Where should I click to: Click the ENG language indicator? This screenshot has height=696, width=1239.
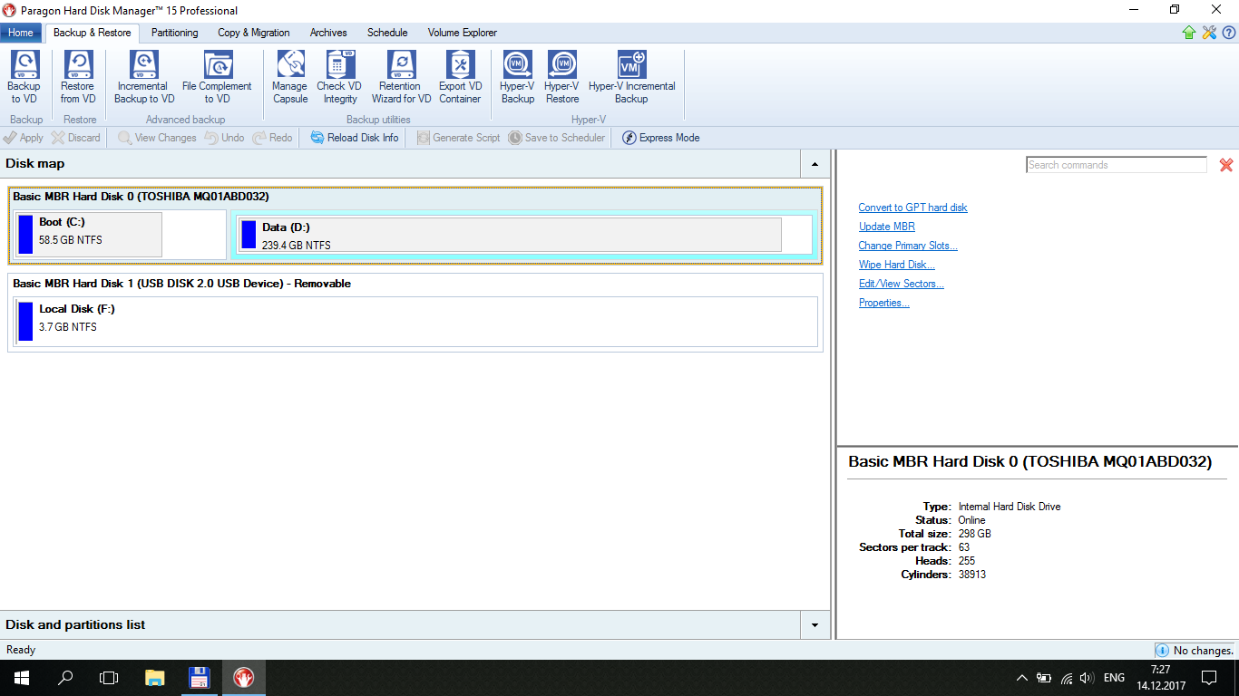[x=1114, y=678]
